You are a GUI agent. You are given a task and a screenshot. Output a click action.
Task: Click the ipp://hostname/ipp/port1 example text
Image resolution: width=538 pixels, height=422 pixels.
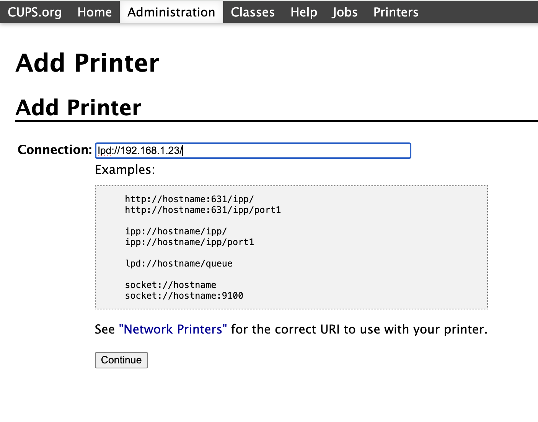189,242
